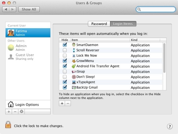Screen dimensions: 178x134
Task: Select the Login Items tab
Action: 123,24
